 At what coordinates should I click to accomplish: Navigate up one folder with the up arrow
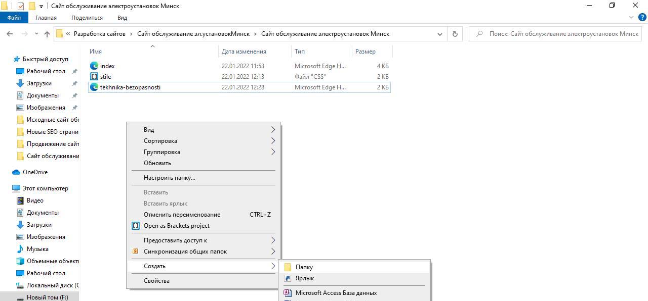[x=47, y=34]
